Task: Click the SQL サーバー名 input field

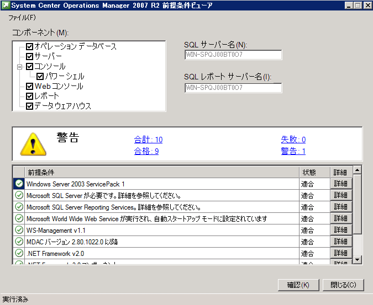Action: (x=233, y=55)
